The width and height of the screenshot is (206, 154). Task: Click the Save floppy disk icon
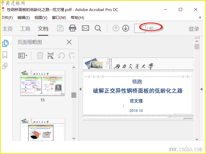coord(60,28)
